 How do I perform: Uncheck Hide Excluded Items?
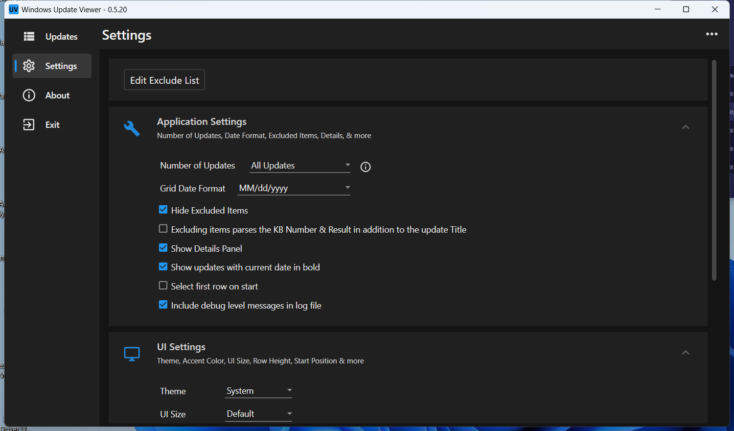pos(163,210)
